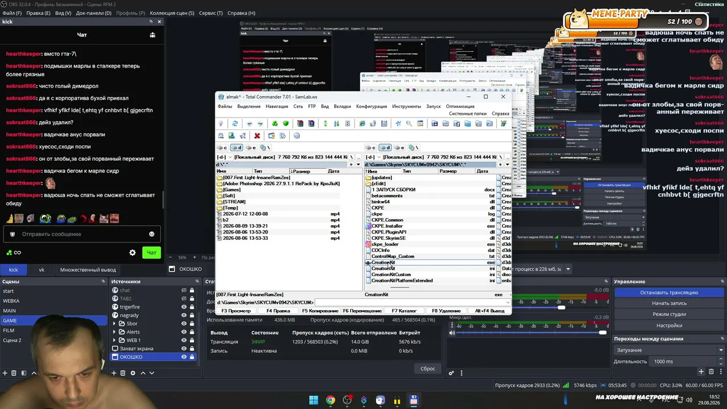Click F5 Копирование button in Total Commander
This screenshot has height=409, width=727.
(320, 311)
